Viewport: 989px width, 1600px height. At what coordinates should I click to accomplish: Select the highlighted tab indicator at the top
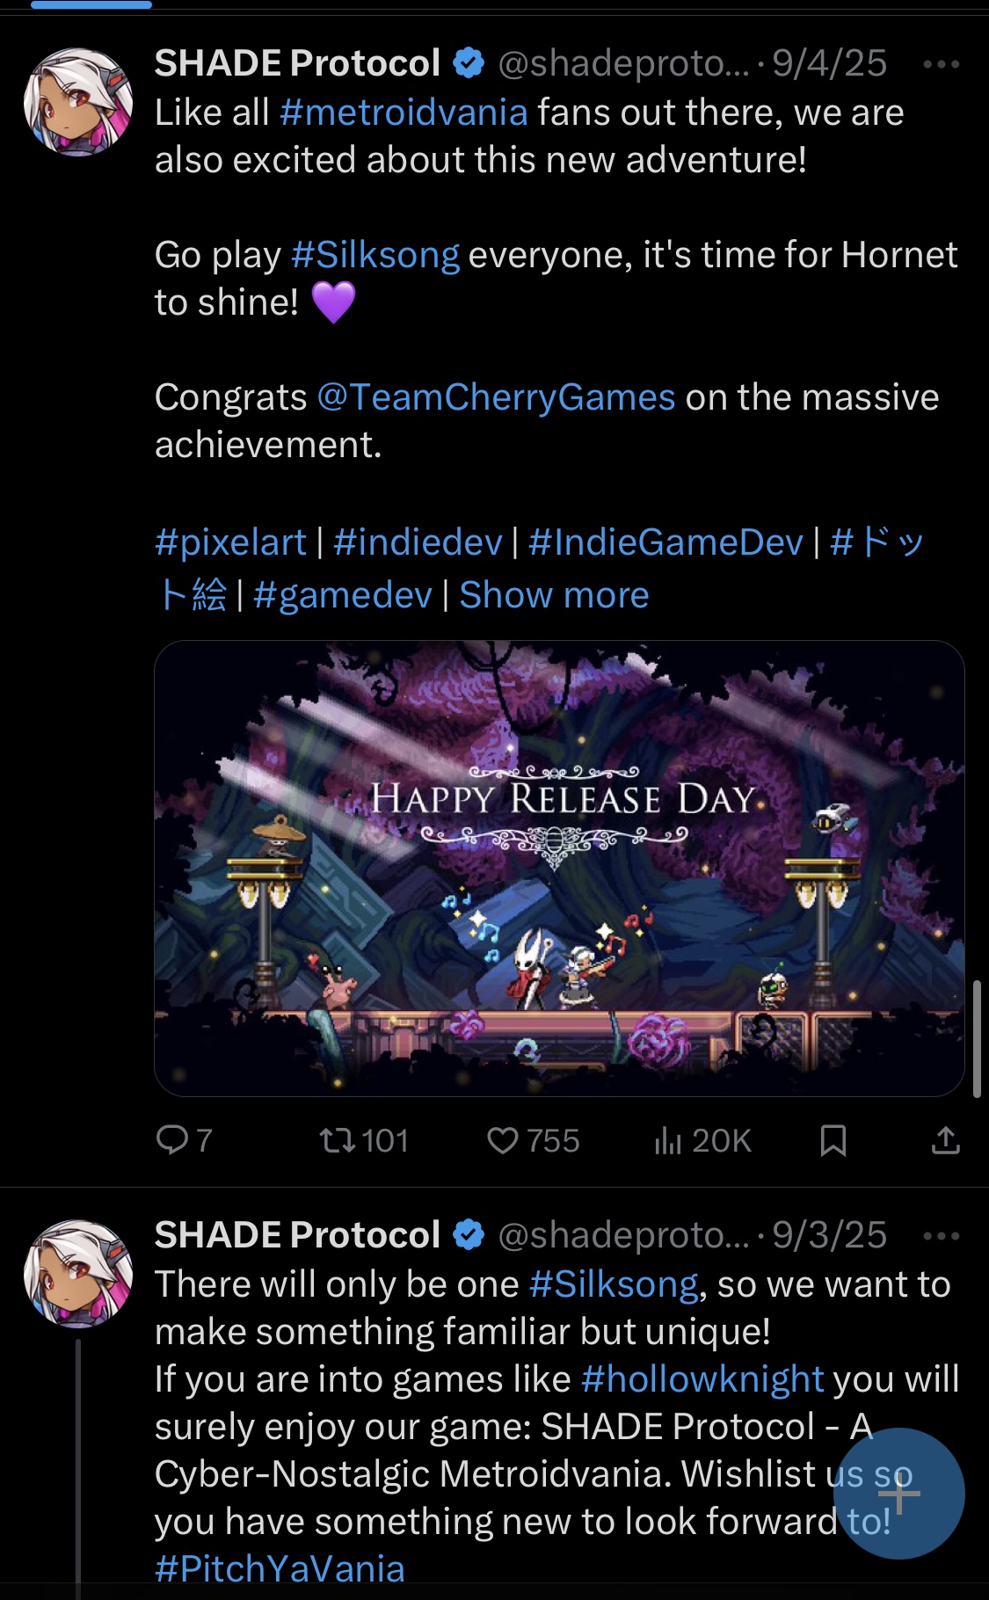(x=91, y=4)
